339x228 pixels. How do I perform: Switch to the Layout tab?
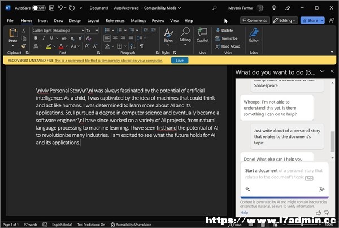(x=93, y=21)
